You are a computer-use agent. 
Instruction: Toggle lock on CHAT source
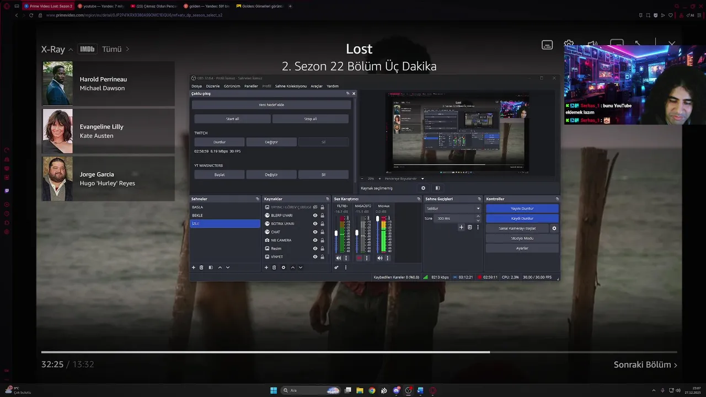click(322, 232)
